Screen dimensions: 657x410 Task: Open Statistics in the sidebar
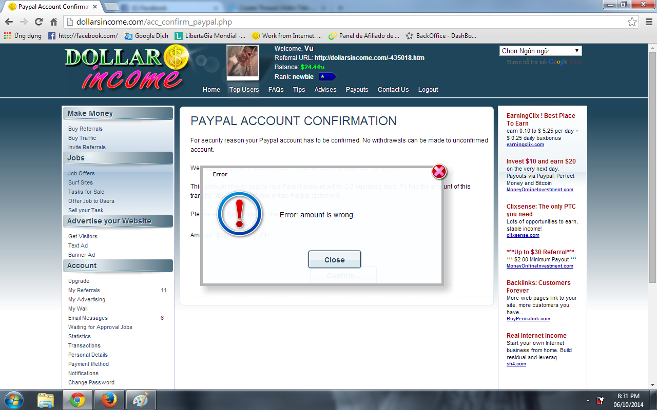[80, 336]
